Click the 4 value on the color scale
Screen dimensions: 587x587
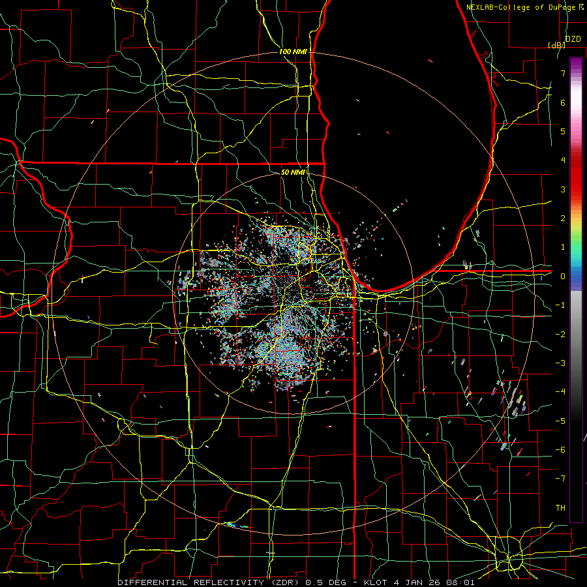click(x=563, y=160)
